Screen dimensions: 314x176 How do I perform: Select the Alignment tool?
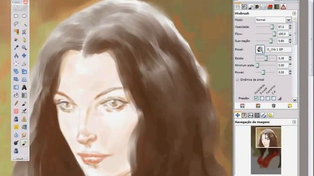[16, 64]
